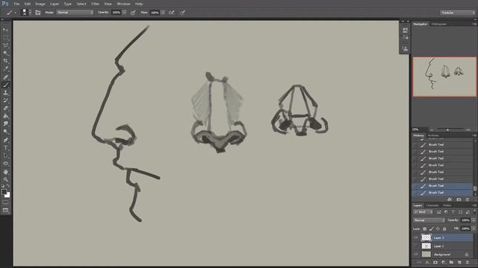The width and height of the screenshot is (478, 268).
Task: Open the File menu
Action: tap(16, 4)
